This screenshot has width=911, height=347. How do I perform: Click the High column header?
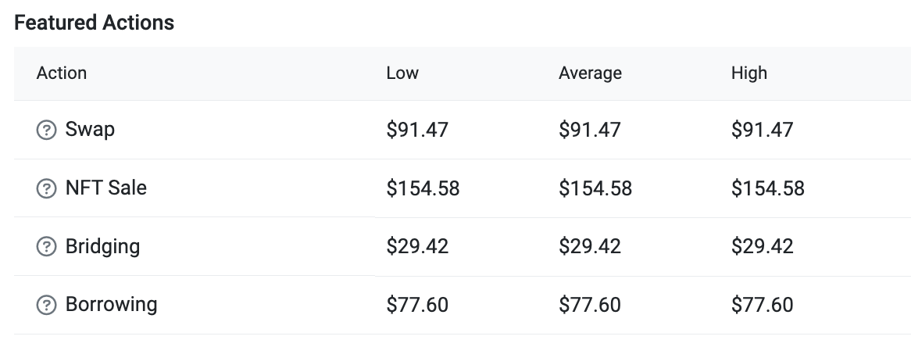749,73
